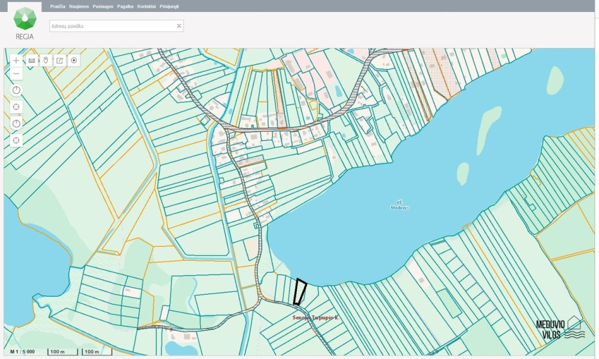Image resolution: width=599 pixels, height=359 pixels.
Task: Click the REGIA logo
Action: click(x=25, y=23)
